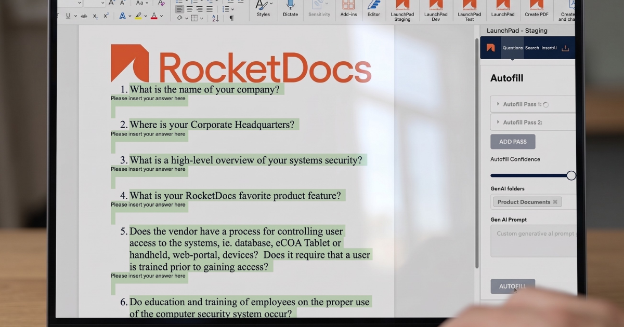This screenshot has height=327, width=624.
Task: Open underline style dropdown arrow
Action: click(76, 16)
